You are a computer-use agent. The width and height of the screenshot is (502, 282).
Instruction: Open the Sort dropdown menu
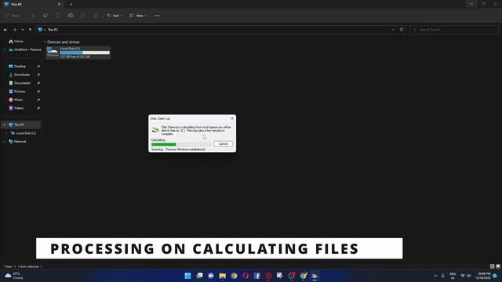(115, 16)
